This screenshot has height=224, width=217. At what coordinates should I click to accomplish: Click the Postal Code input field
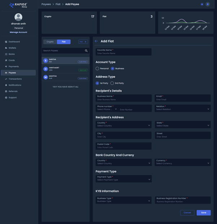[124, 146]
